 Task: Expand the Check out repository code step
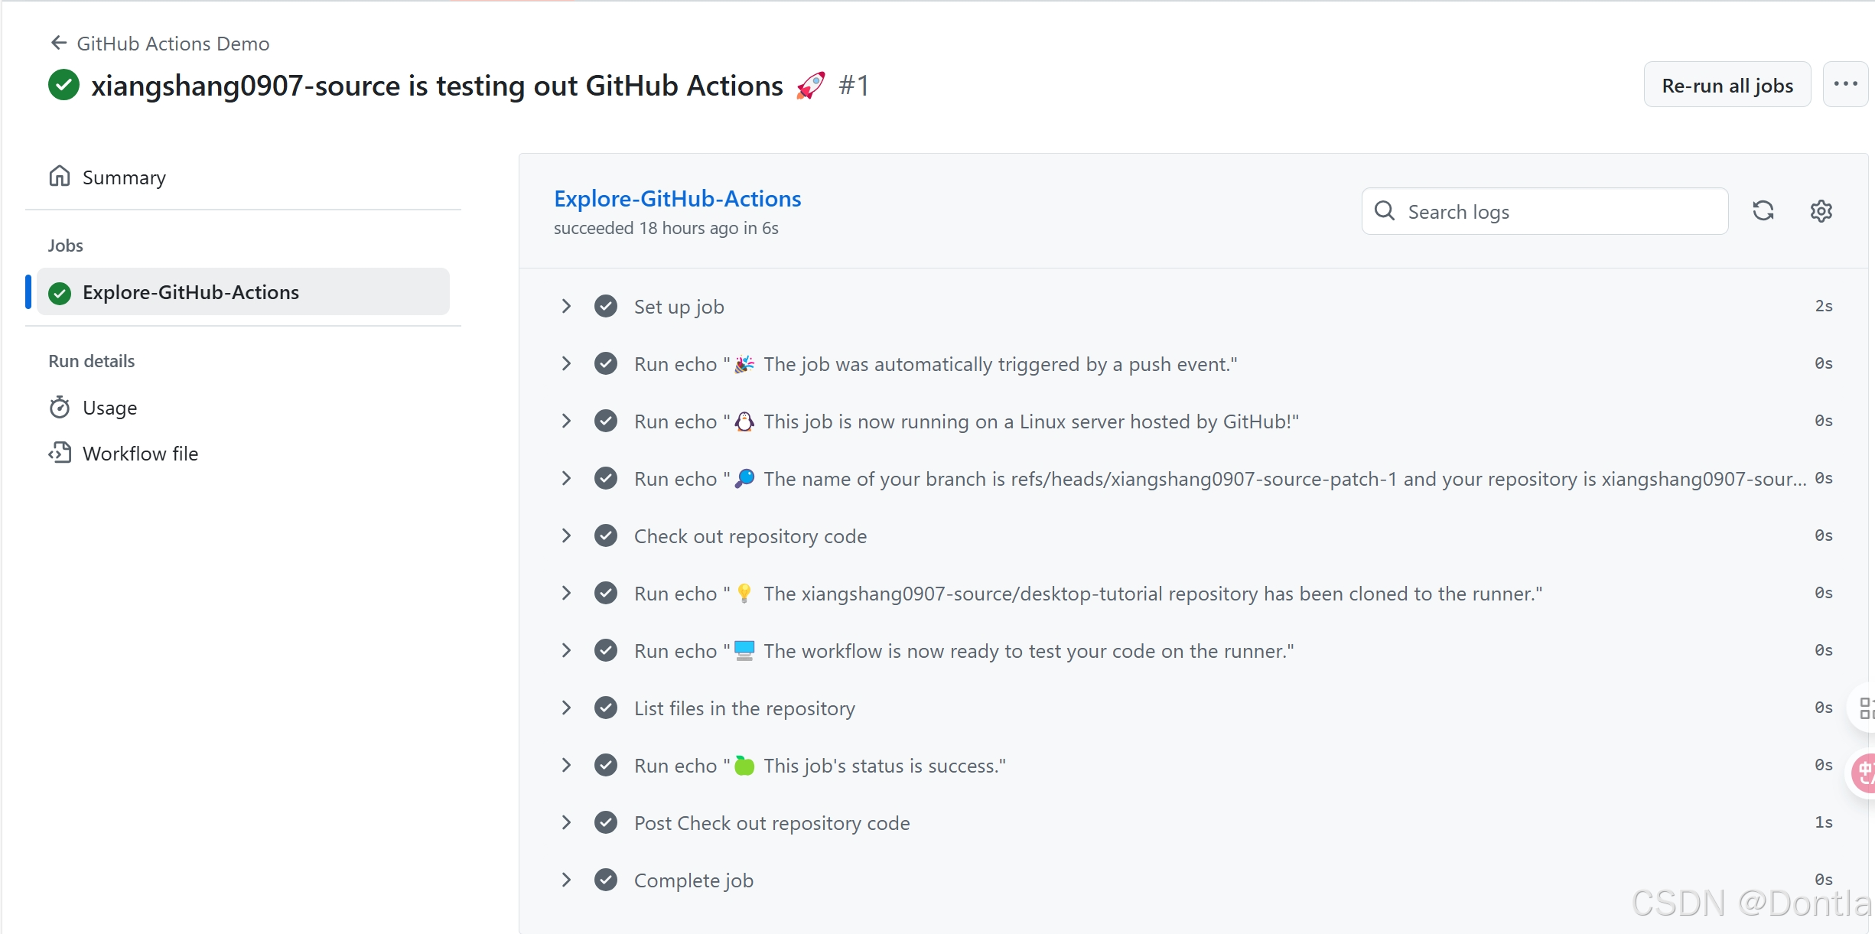point(566,535)
